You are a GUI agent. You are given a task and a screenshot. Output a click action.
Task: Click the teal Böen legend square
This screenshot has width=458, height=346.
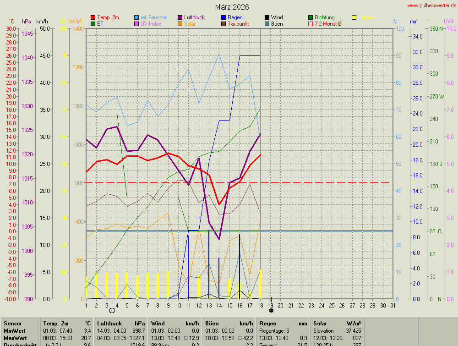(x=267, y=24)
